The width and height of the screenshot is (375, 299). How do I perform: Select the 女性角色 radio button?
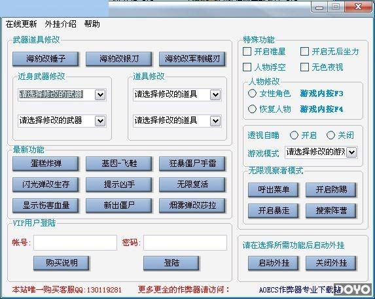252,93
